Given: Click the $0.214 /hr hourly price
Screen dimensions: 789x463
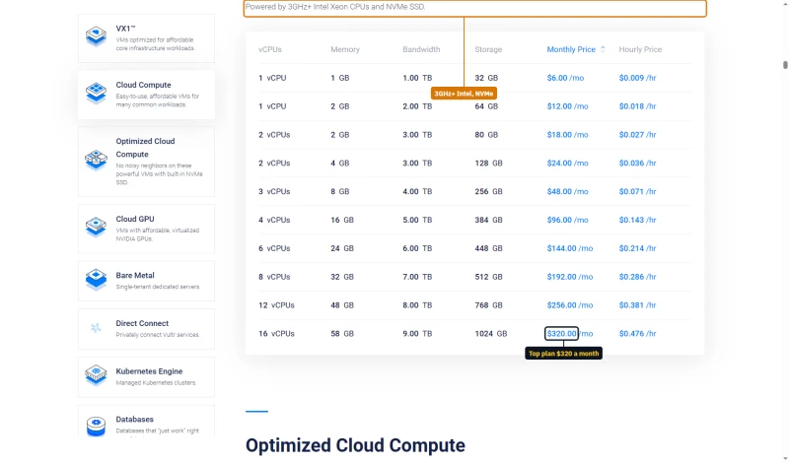Looking at the screenshot, I should (x=637, y=248).
